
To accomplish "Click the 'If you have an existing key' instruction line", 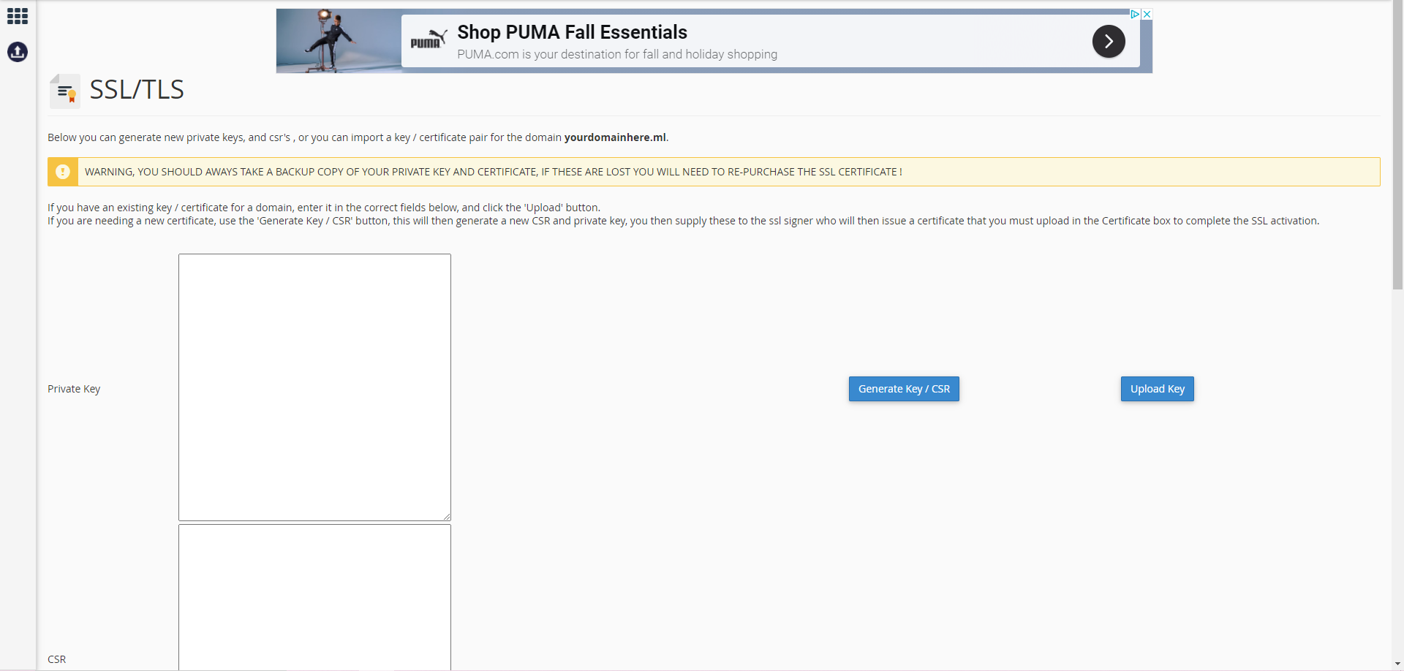I will pyautogui.click(x=324, y=208).
